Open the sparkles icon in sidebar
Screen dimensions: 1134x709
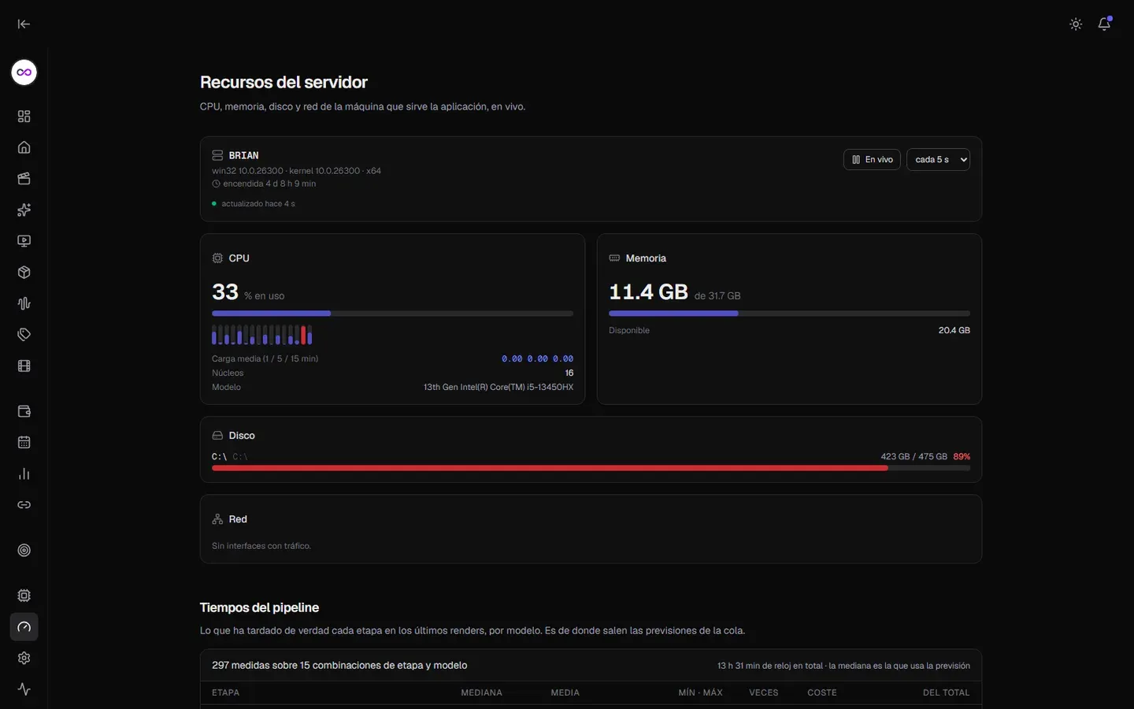click(24, 210)
